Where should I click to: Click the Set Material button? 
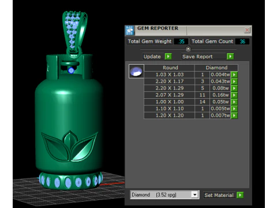coord(219,195)
